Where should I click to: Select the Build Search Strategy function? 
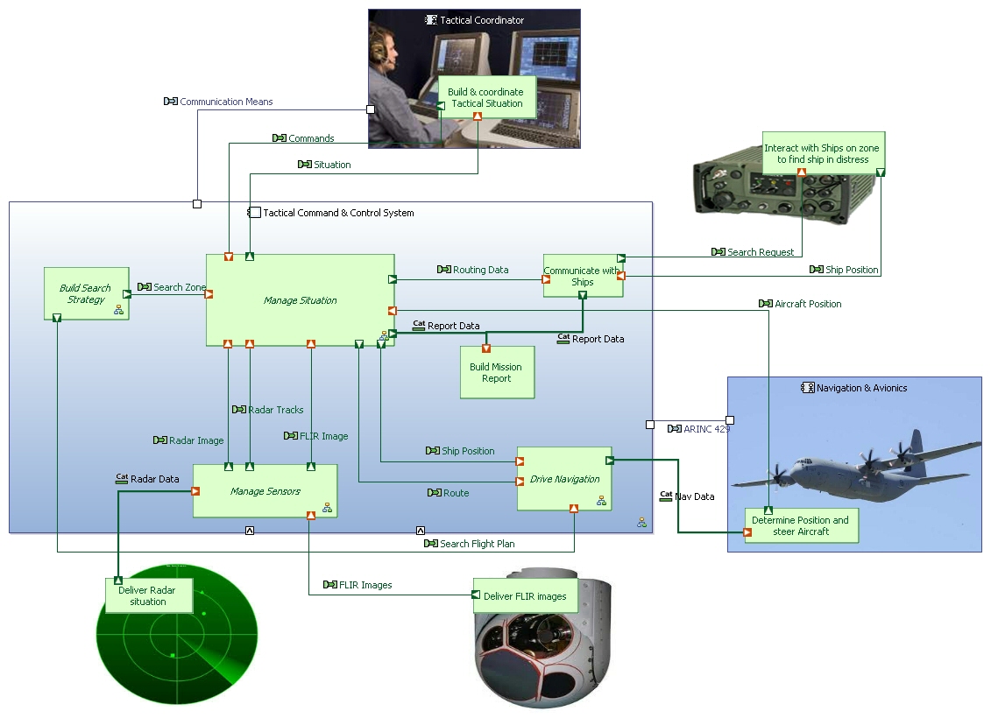tap(87, 293)
